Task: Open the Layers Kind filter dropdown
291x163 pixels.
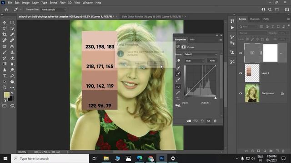Action: [x=248, y=27]
